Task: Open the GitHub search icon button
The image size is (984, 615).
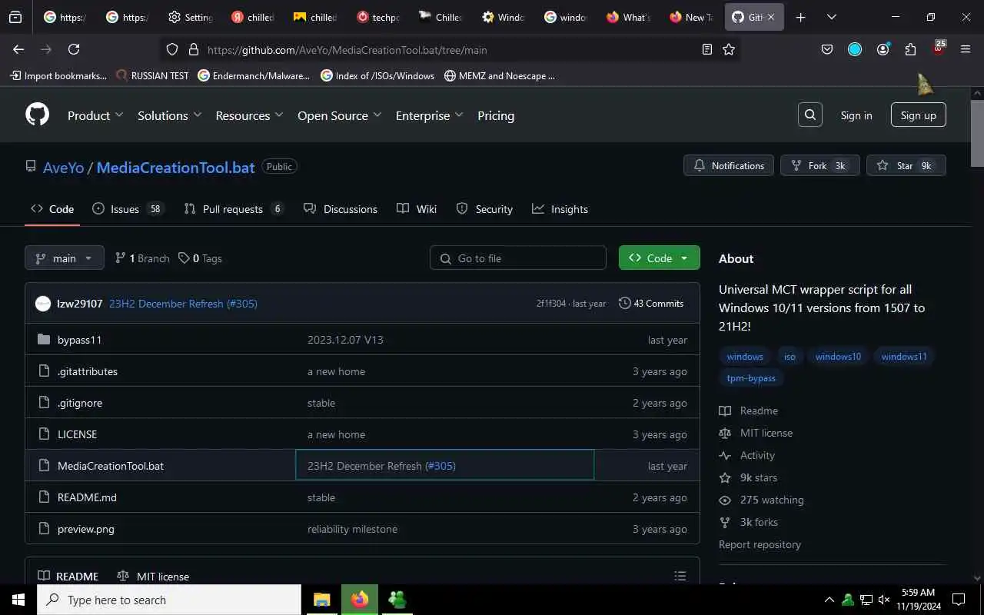Action: click(810, 115)
